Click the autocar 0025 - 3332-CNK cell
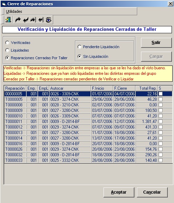Image resolution: width=174 pixels, height=203 pixels. point(70,160)
